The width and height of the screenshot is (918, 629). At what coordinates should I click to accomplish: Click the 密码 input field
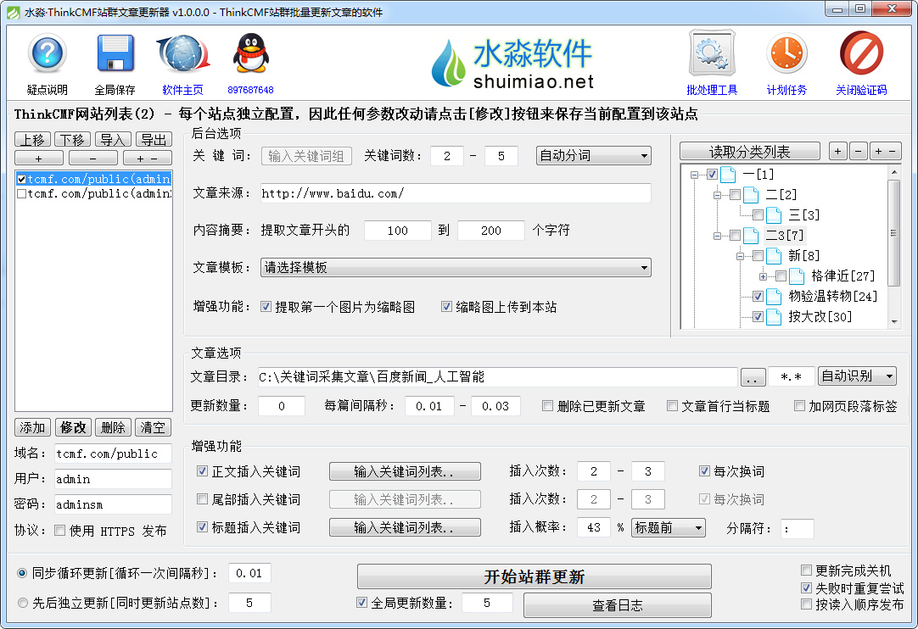(113, 504)
